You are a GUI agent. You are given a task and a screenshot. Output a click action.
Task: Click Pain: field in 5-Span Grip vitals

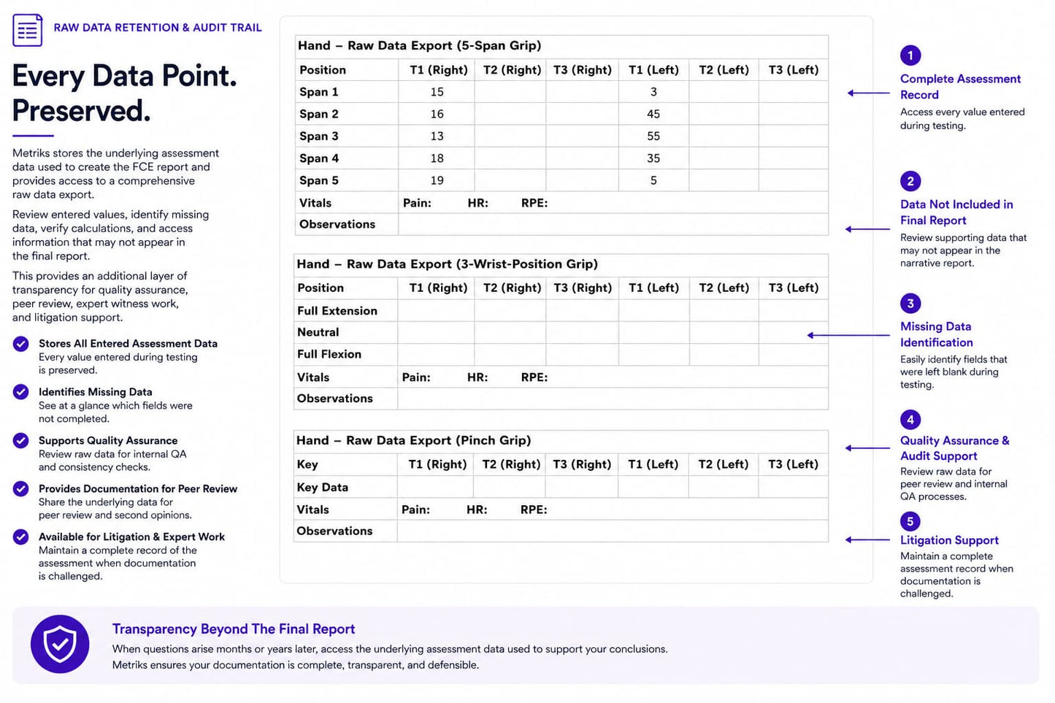coord(417,203)
